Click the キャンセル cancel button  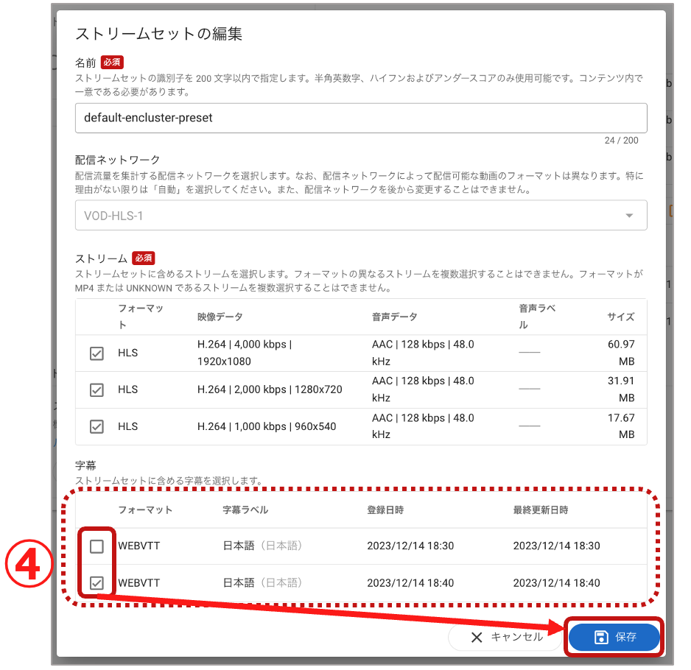click(x=507, y=637)
